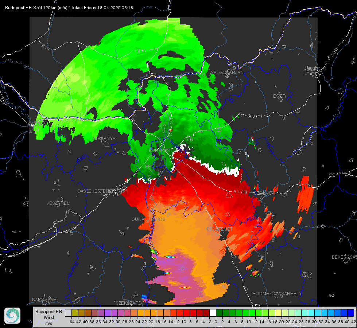Viewport: 357px width, 328px height.
Task: Click the EGER city label
Action: pos(279,96)
